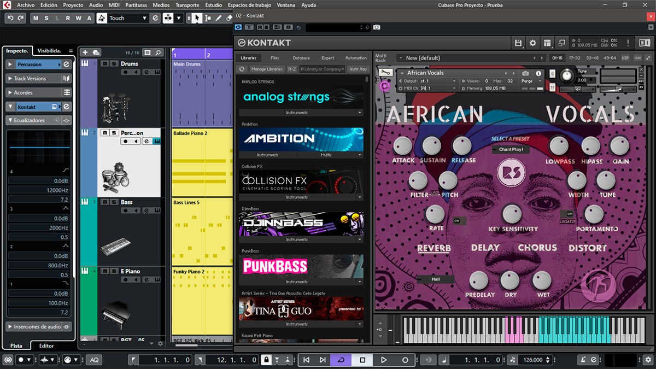Expand the Track Versions inspector section

10,79
